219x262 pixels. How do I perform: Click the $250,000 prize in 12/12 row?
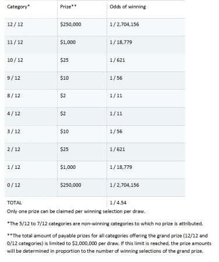(70, 24)
